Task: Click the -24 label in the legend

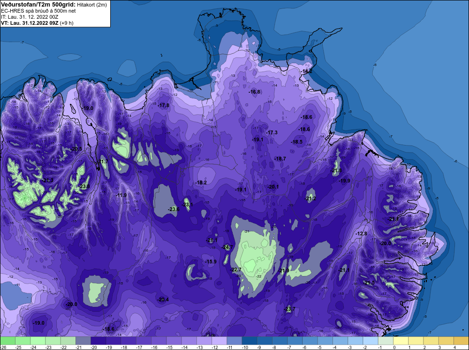Action: pos(33,347)
